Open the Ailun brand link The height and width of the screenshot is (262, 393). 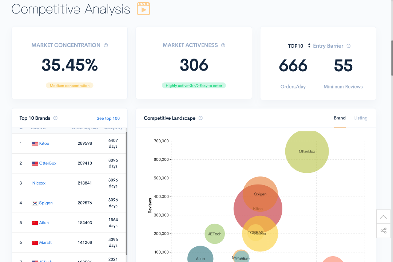(44, 223)
